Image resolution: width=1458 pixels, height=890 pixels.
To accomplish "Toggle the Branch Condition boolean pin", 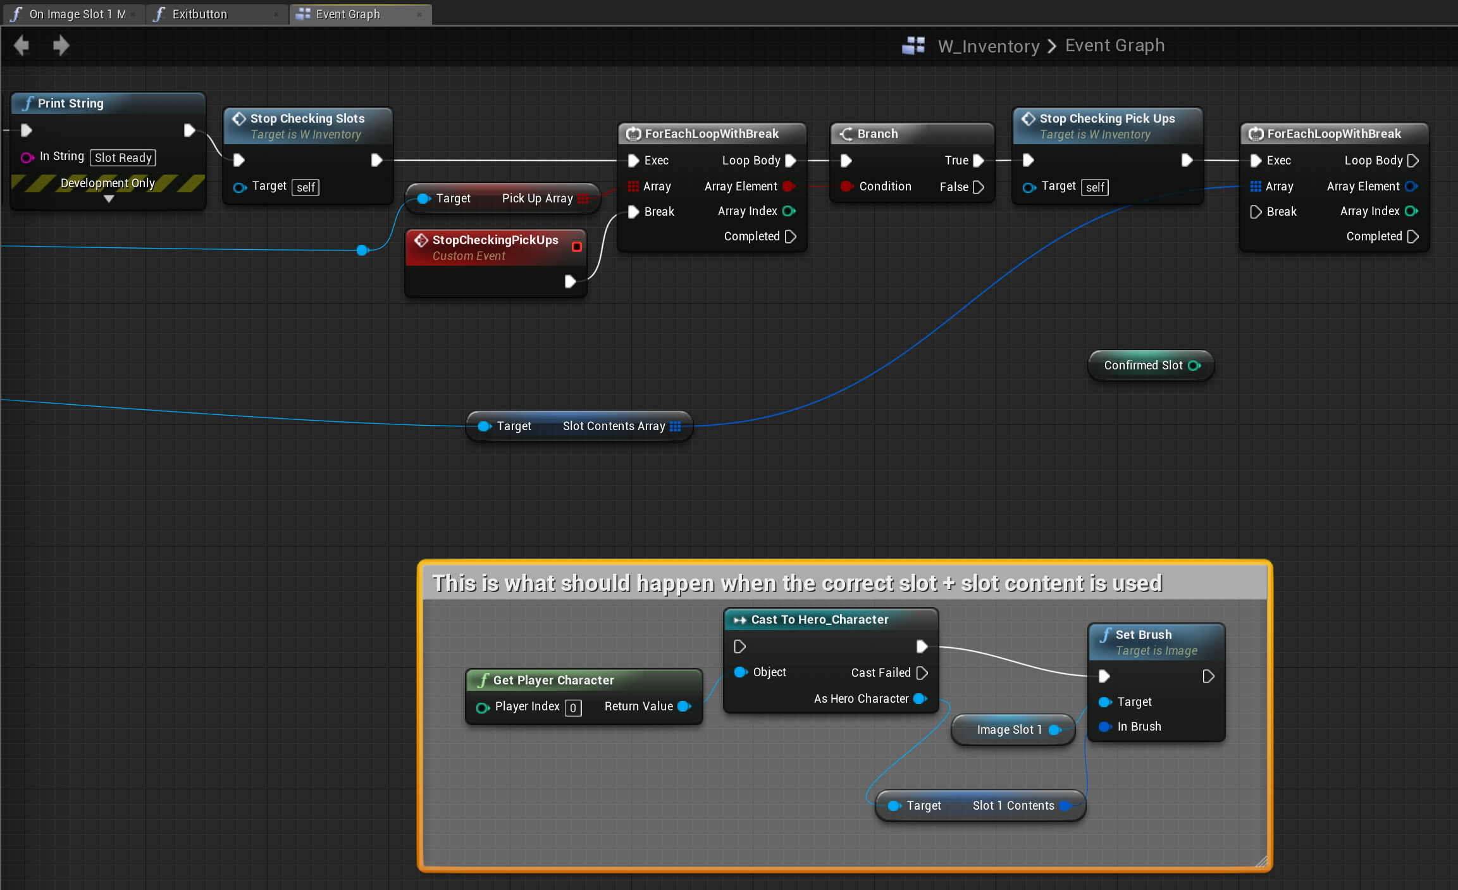I will 846,187.
